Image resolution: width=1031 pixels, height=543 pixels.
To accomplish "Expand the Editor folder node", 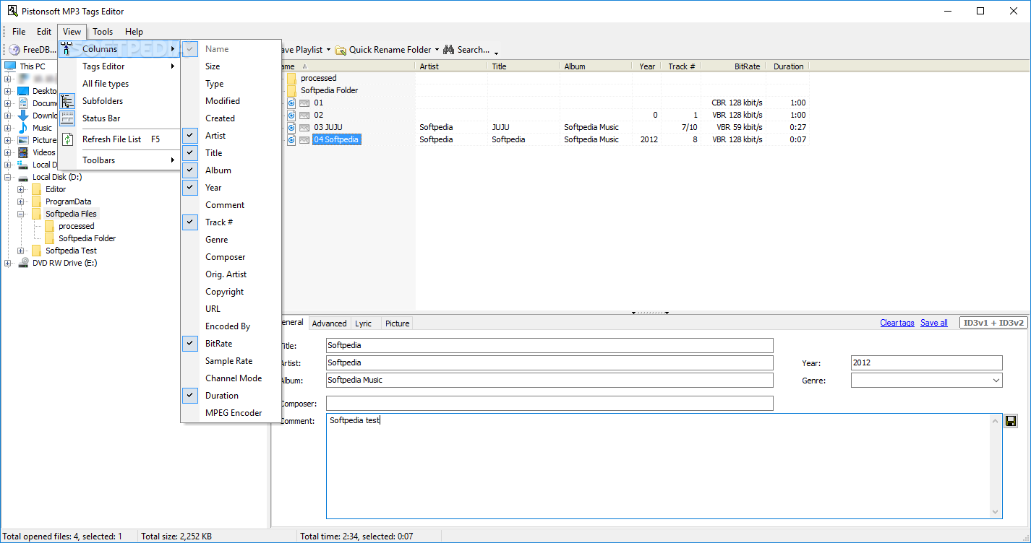I will (21, 189).
